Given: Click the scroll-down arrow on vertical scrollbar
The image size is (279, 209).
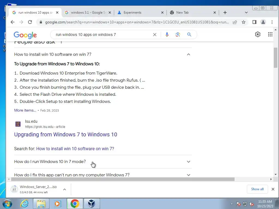Looking at the screenshot, I should coord(275,174).
